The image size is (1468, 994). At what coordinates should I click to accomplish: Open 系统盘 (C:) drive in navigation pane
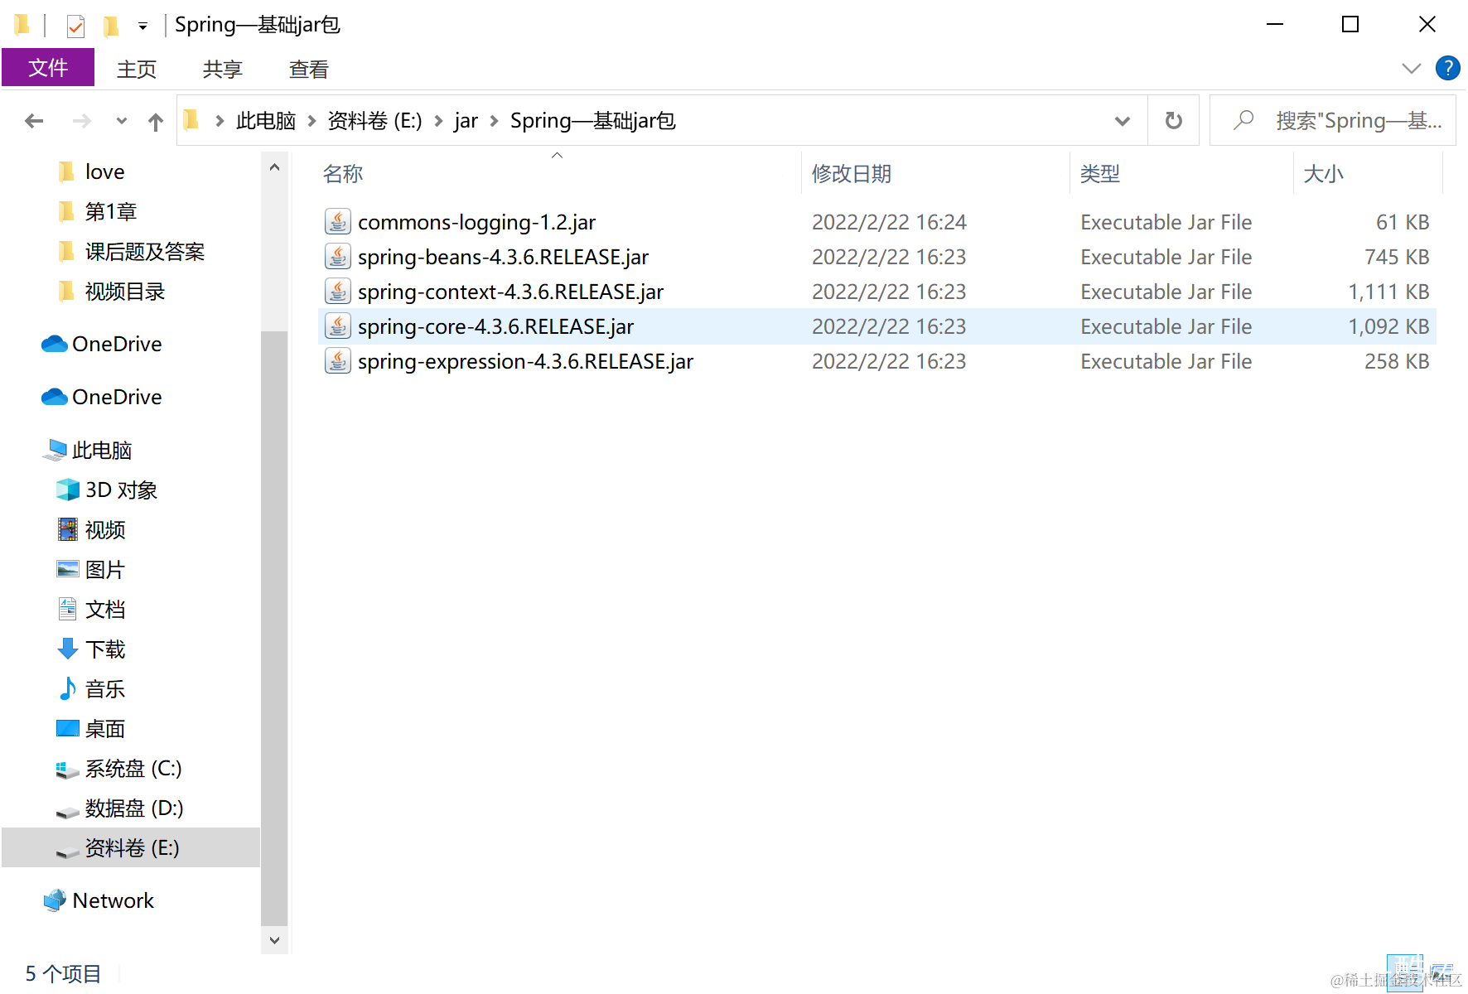coord(133,769)
